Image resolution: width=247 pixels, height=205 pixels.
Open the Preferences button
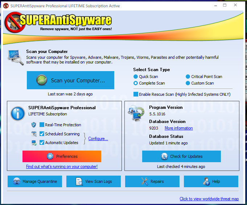coord(62,156)
